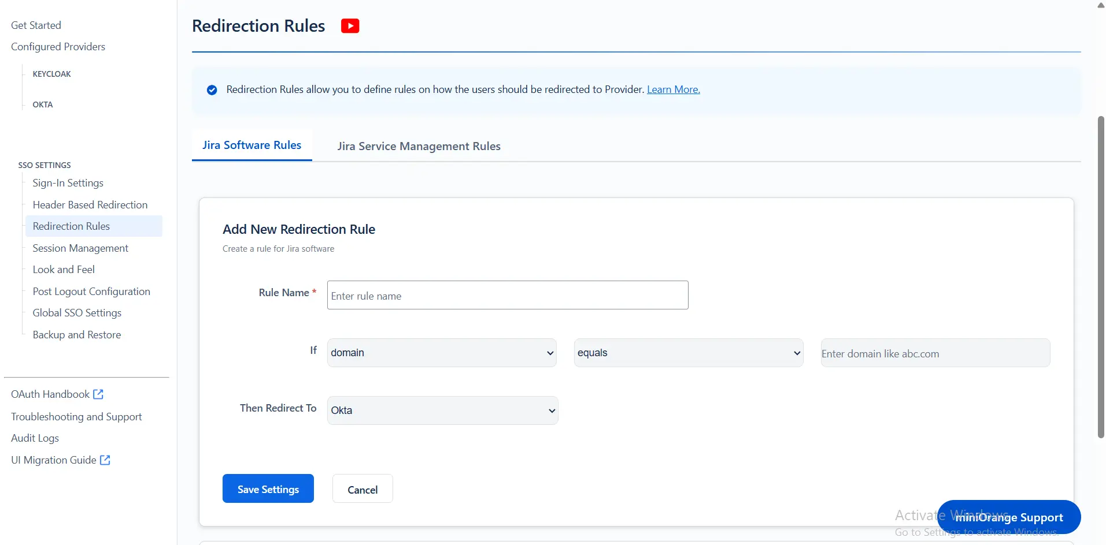Open Post Logout Configuration
This screenshot has height=545, width=1106.
coord(91,292)
